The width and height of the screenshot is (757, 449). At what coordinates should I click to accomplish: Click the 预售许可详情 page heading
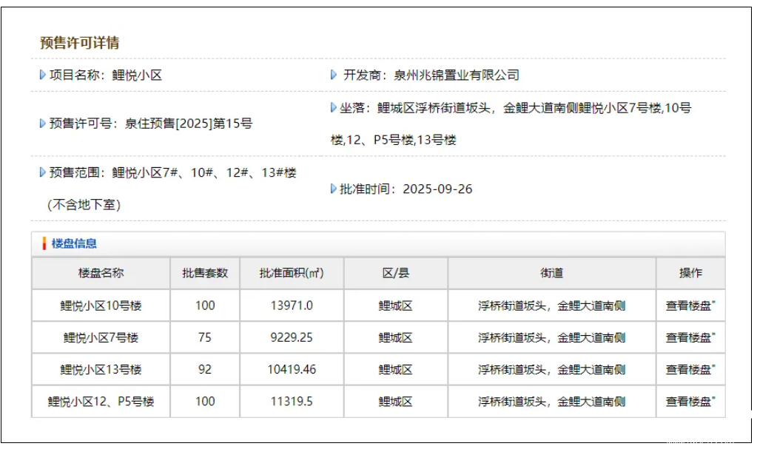tap(80, 43)
